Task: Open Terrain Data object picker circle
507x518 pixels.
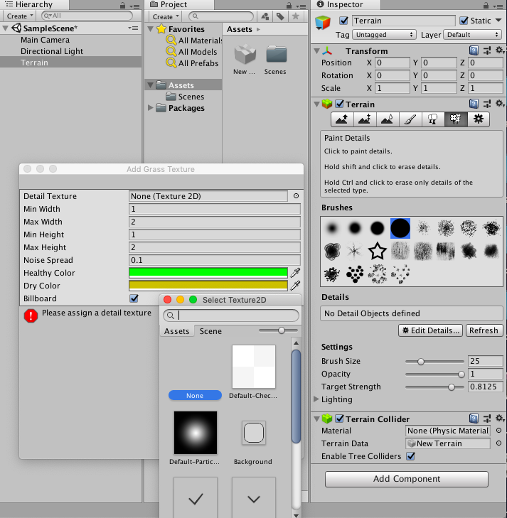Action: pyautogui.click(x=499, y=443)
